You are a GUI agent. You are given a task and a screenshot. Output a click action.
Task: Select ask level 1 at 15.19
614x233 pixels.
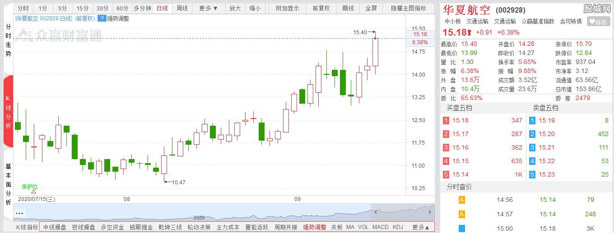tap(569, 120)
